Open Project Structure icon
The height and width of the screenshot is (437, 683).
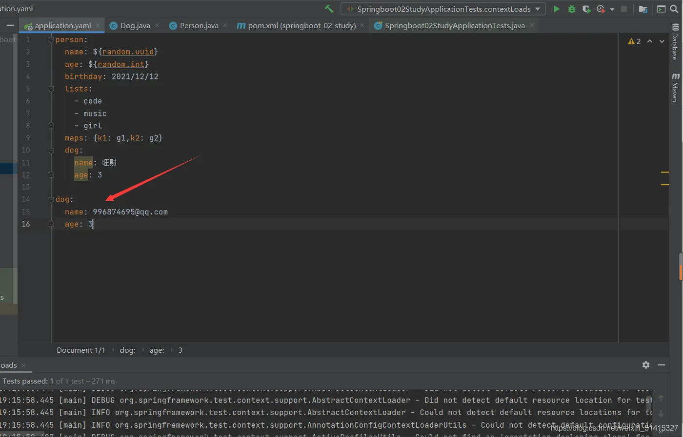pos(643,9)
